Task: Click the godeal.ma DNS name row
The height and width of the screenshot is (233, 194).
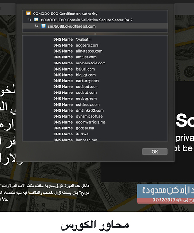Action: 95,128
